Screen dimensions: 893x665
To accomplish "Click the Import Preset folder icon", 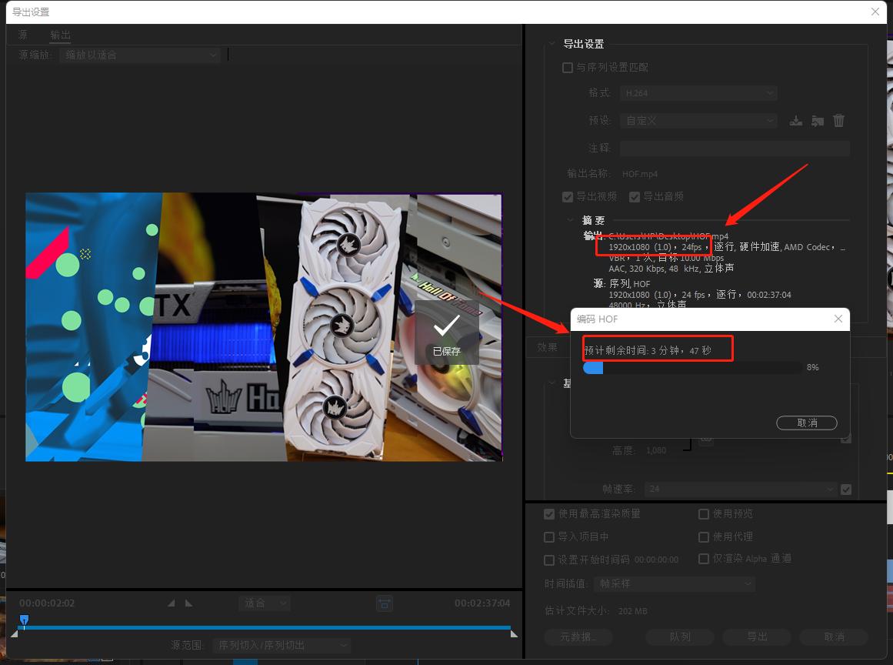I will click(x=818, y=121).
